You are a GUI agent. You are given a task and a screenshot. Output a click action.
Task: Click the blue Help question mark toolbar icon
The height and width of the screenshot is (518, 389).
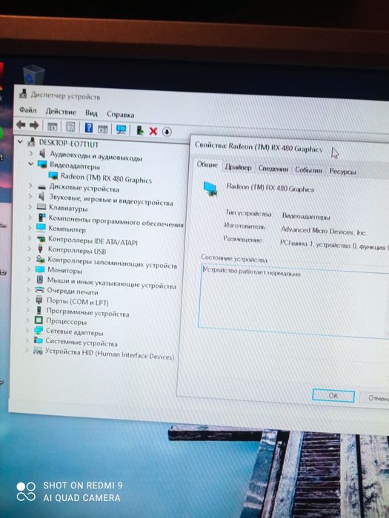88,127
